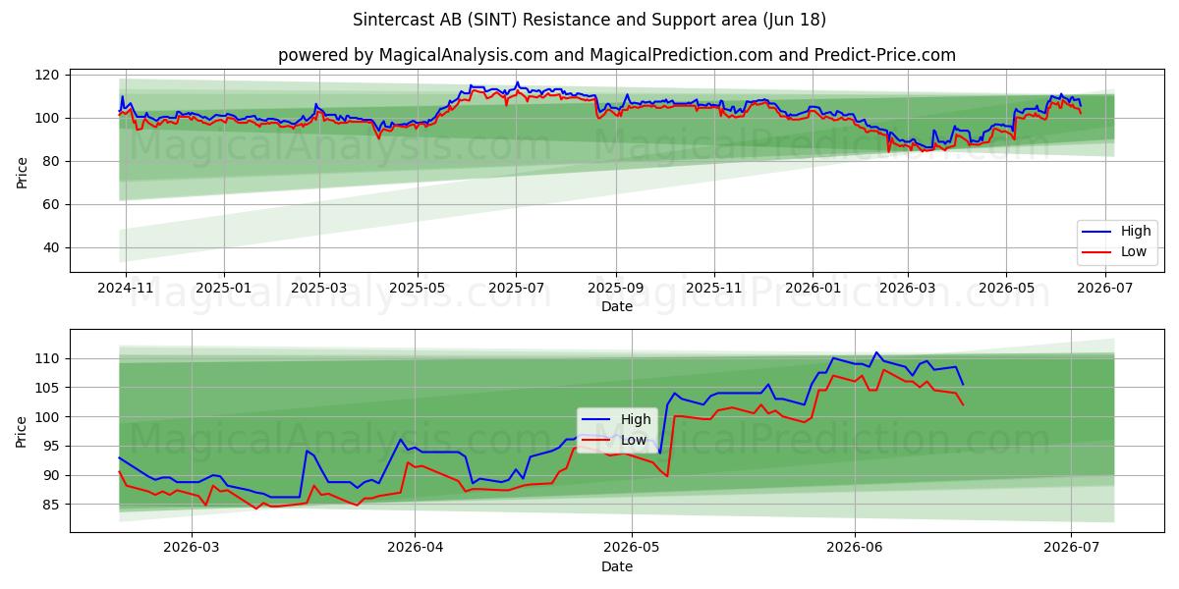Click the 'Price' axis label of top chart
This screenshot has height=589, width=1179.
[23, 171]
